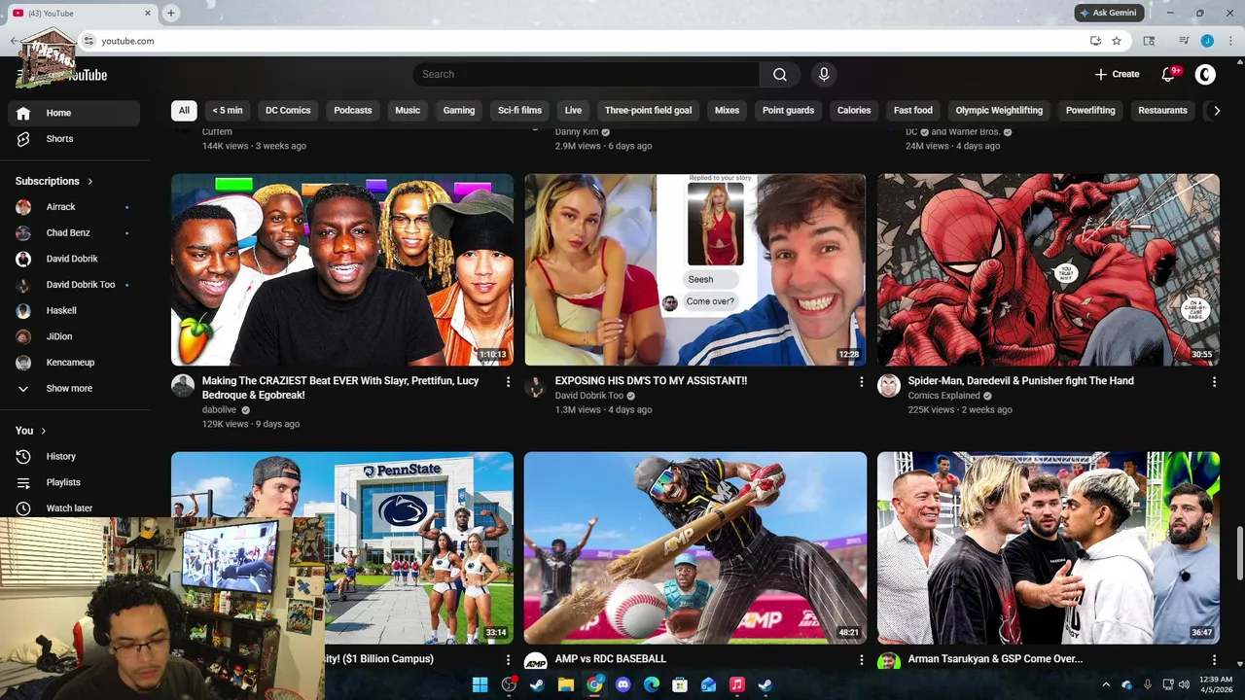Select the Olympic Weightlifting chip
This screenshot has width=1245, height=700.
(999, 111)
